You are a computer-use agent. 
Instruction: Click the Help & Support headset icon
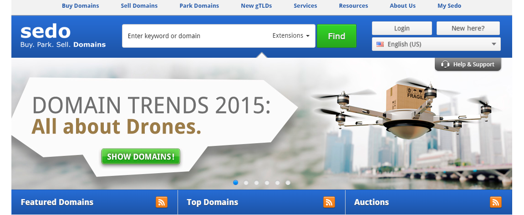445,65
